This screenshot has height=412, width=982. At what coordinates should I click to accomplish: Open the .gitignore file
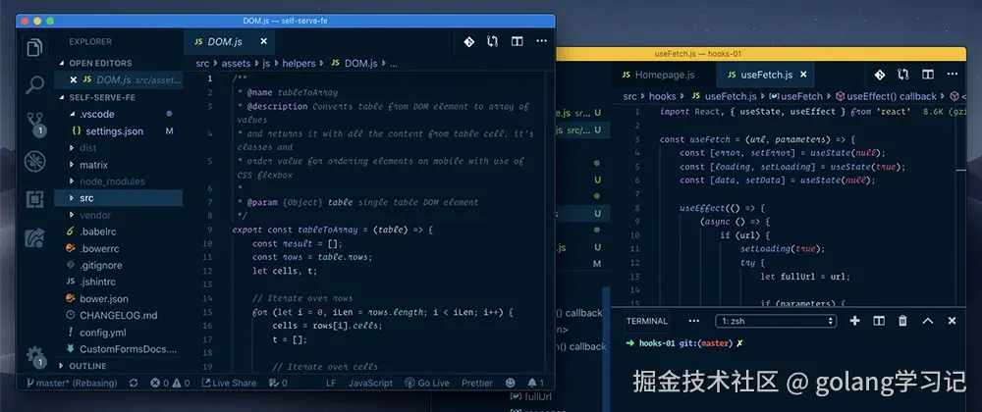[101, 265]
